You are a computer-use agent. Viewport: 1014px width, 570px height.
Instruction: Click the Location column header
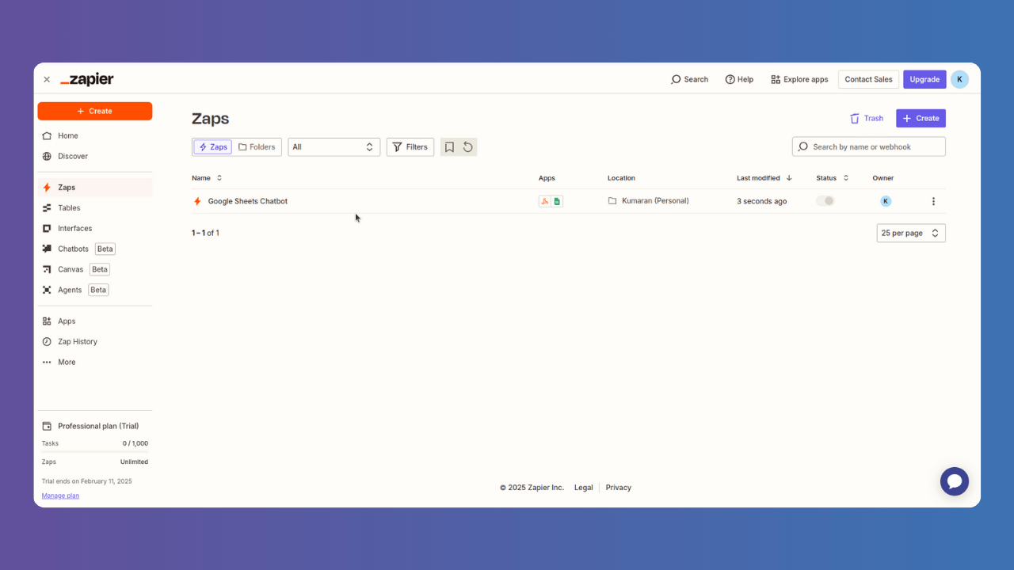tap(621, 178)
